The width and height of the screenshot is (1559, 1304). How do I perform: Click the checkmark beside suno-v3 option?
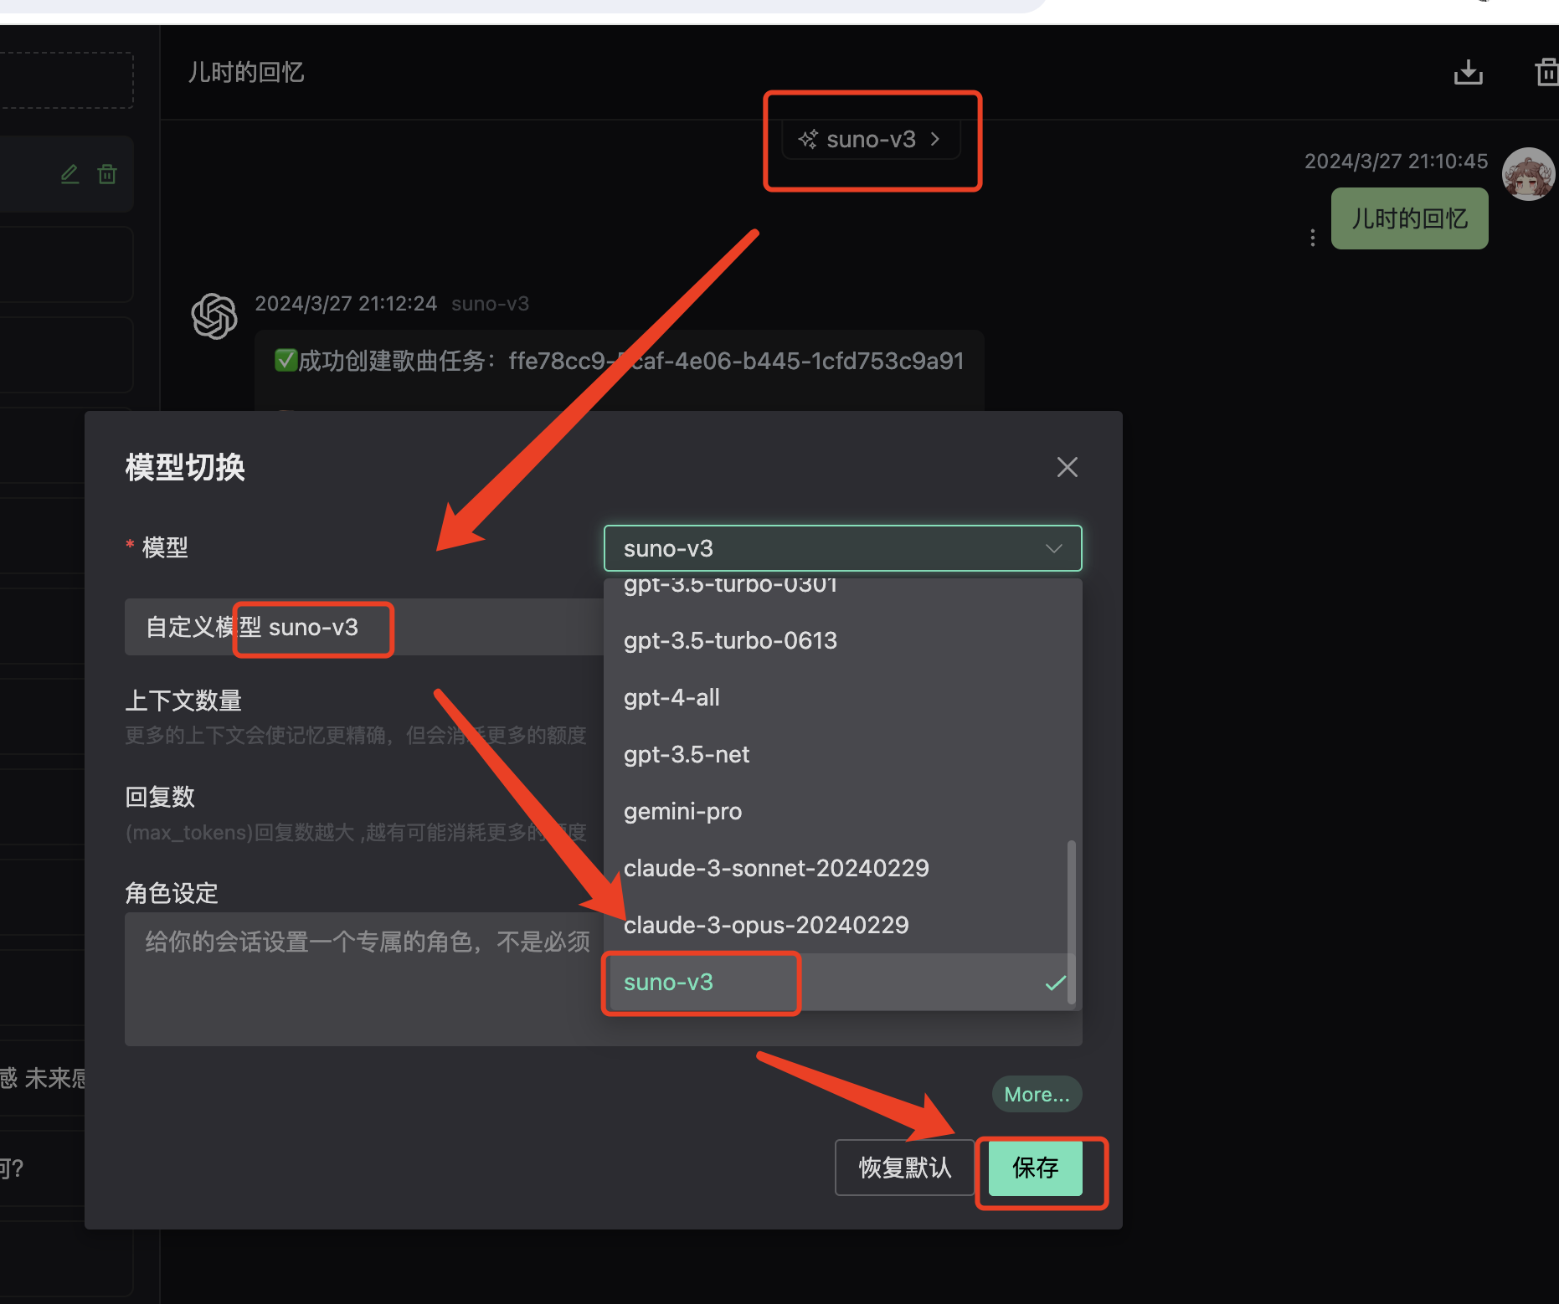[x=1054, y=983]
